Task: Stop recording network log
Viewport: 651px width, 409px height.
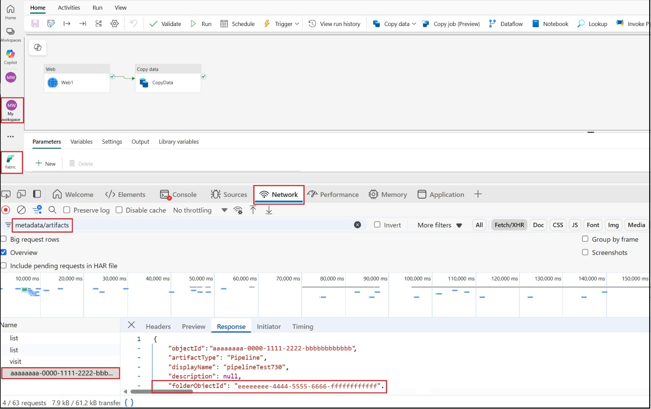Action: click(6, 210)
